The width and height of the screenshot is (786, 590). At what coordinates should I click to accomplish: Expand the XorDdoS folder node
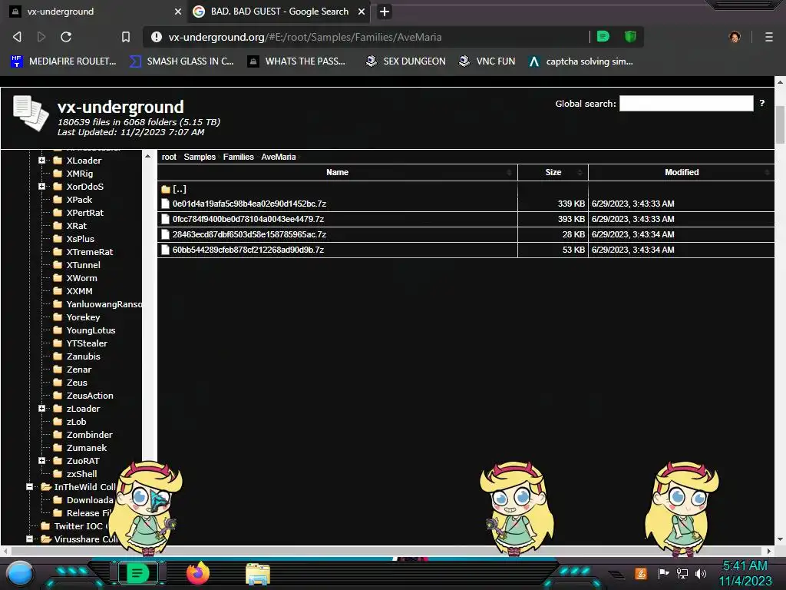[41, 186]
